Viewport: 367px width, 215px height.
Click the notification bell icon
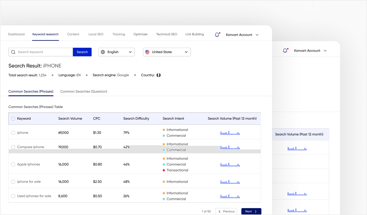click(x=216, y=35)
